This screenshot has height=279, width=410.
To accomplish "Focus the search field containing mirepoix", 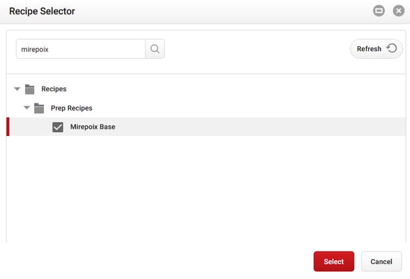I will click(79, 49).
